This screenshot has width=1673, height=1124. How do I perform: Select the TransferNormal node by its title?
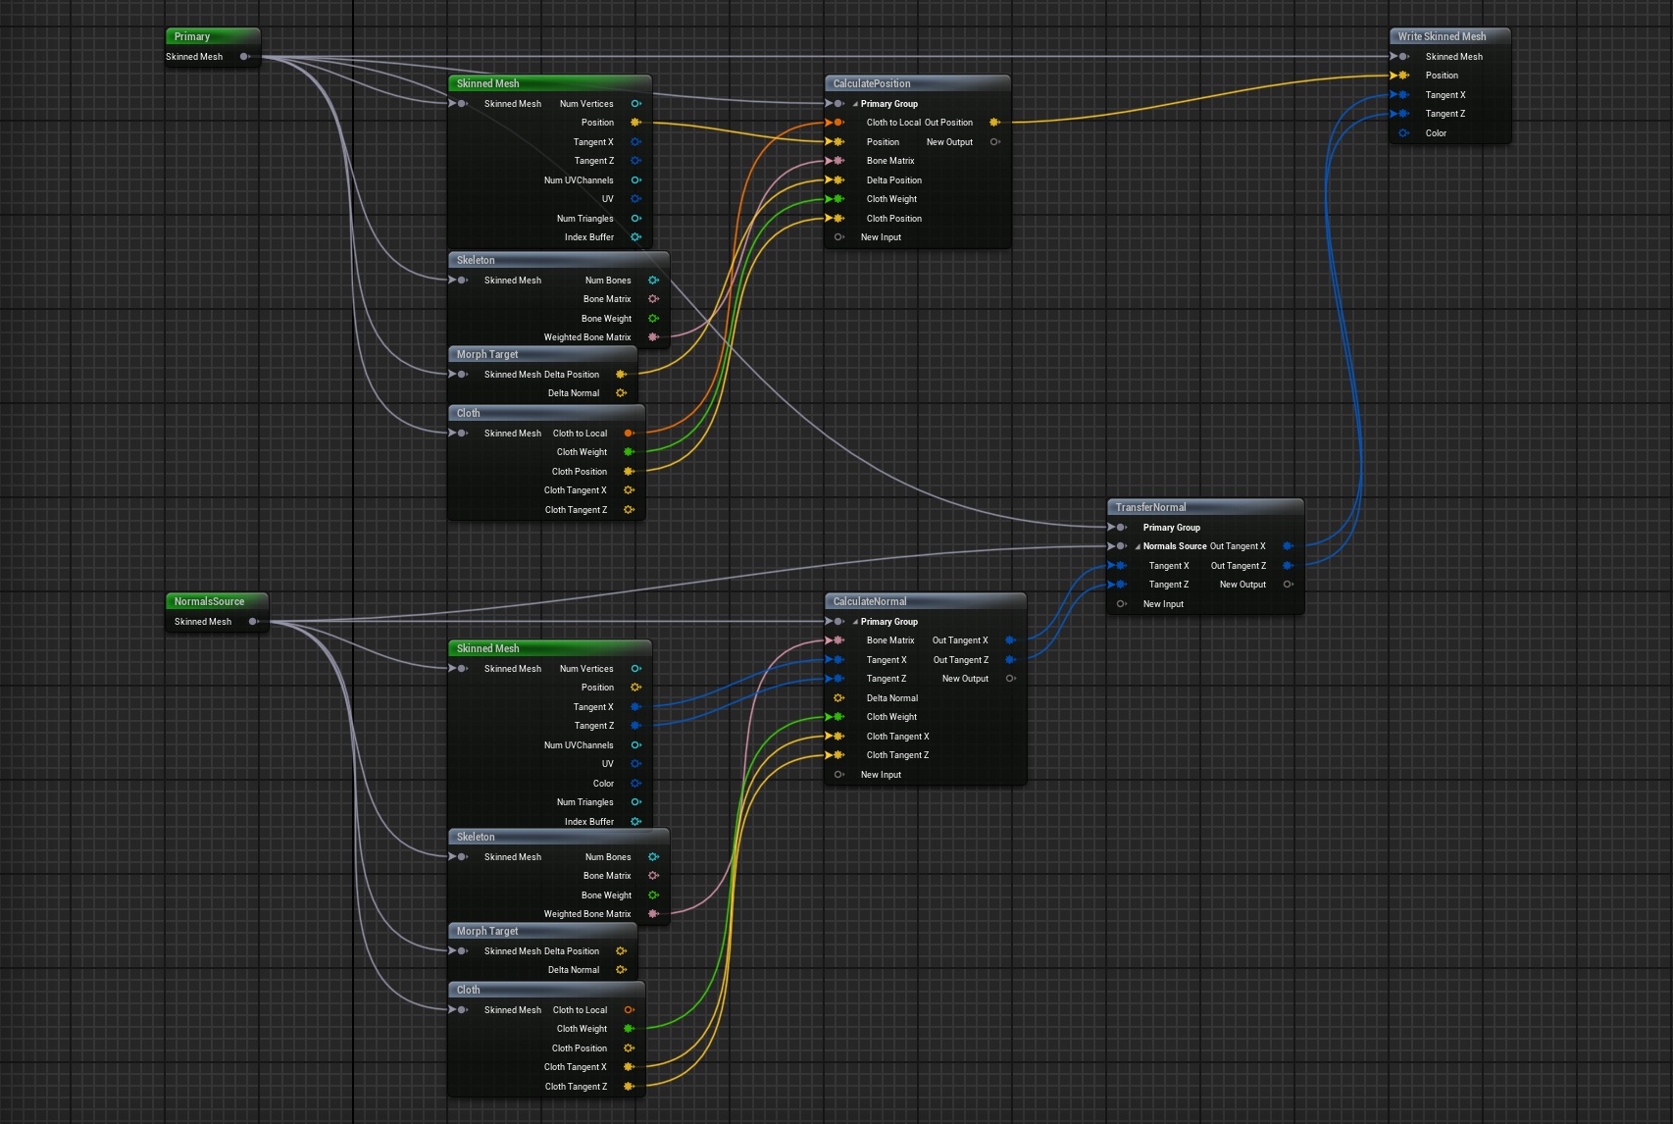click(x=1150, y=507)
